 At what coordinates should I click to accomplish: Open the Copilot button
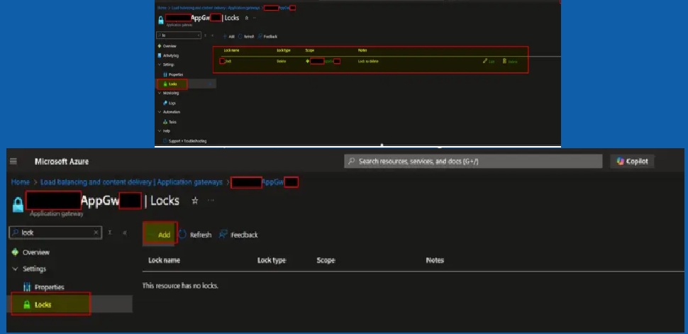pos(632,161)
